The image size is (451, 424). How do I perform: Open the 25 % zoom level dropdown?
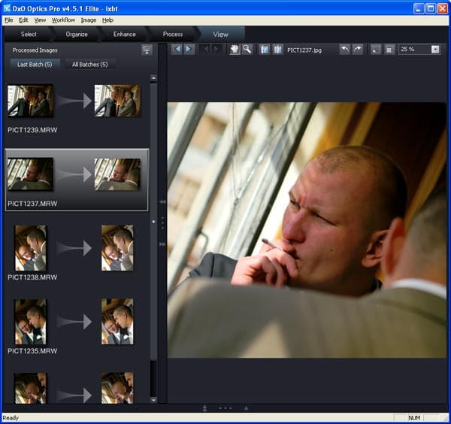(x=435, y=50)
